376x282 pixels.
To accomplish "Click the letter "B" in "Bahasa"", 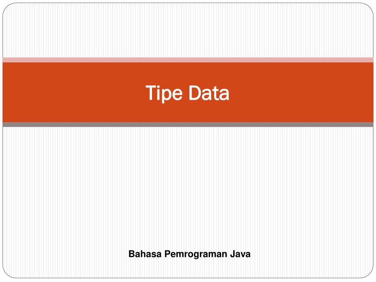I will (x=132, y=254).
